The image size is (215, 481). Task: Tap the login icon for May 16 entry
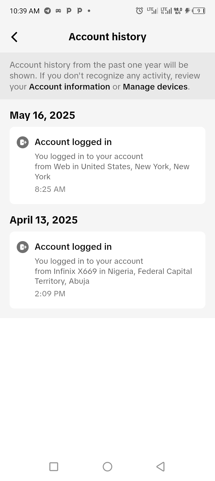[x=23, y=142]
